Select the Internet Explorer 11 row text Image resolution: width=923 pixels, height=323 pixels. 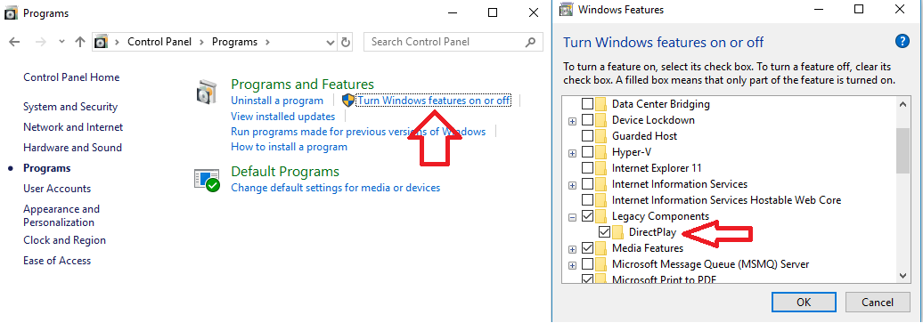point(657,168)
